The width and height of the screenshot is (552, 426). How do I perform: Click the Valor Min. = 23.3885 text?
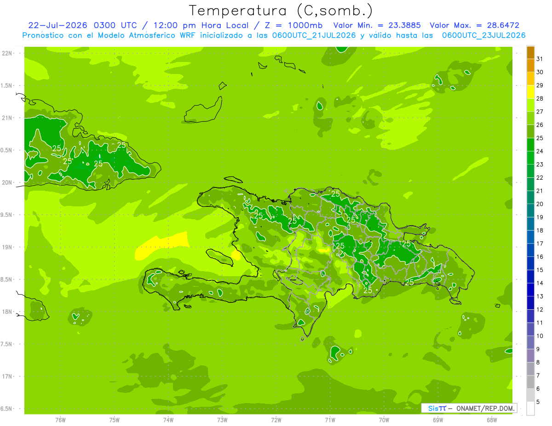point(377,25)
